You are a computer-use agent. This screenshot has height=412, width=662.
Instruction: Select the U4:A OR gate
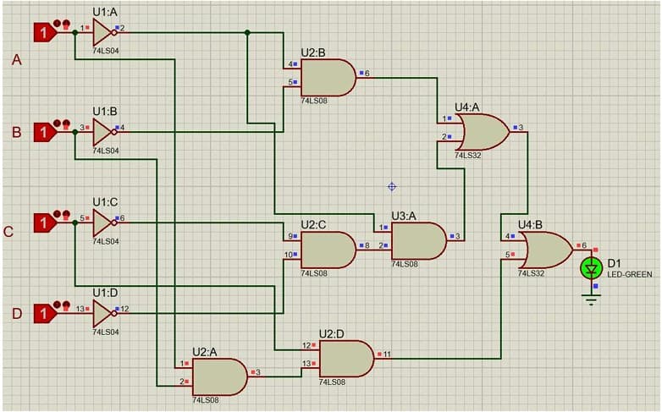[483, 132]
